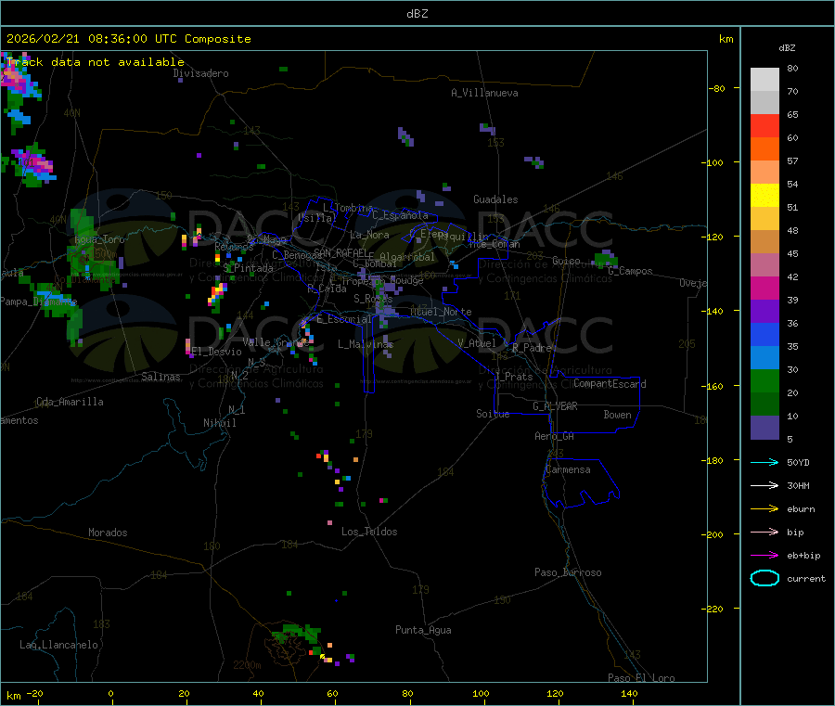Click the 'Los_Toldos' map label
This screenshot has height=706, width=835.
[369, 532]
